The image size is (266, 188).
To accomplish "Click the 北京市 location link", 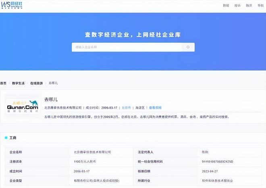I will tap(126, 108).
